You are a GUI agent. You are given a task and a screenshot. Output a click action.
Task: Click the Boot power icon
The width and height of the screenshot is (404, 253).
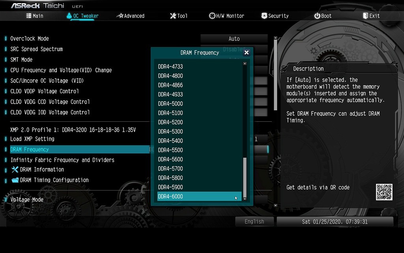[317, 16]
